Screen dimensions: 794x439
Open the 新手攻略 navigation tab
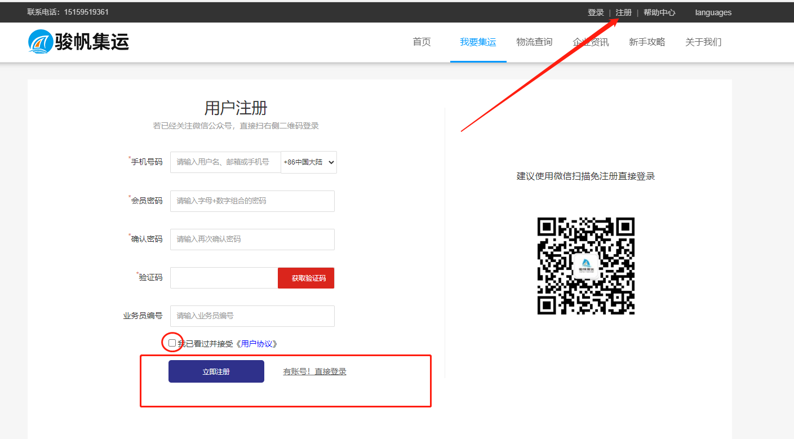click(647, 42)
